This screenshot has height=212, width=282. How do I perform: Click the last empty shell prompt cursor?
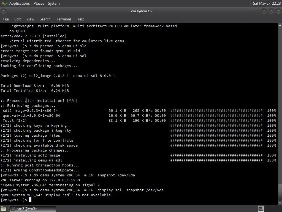coord(30,200)
